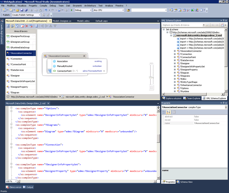Open the Elenco errori panel
229x193 pixels.
click(14, 187)
